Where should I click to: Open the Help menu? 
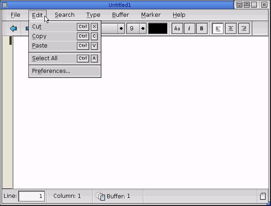tap(179, 15)
